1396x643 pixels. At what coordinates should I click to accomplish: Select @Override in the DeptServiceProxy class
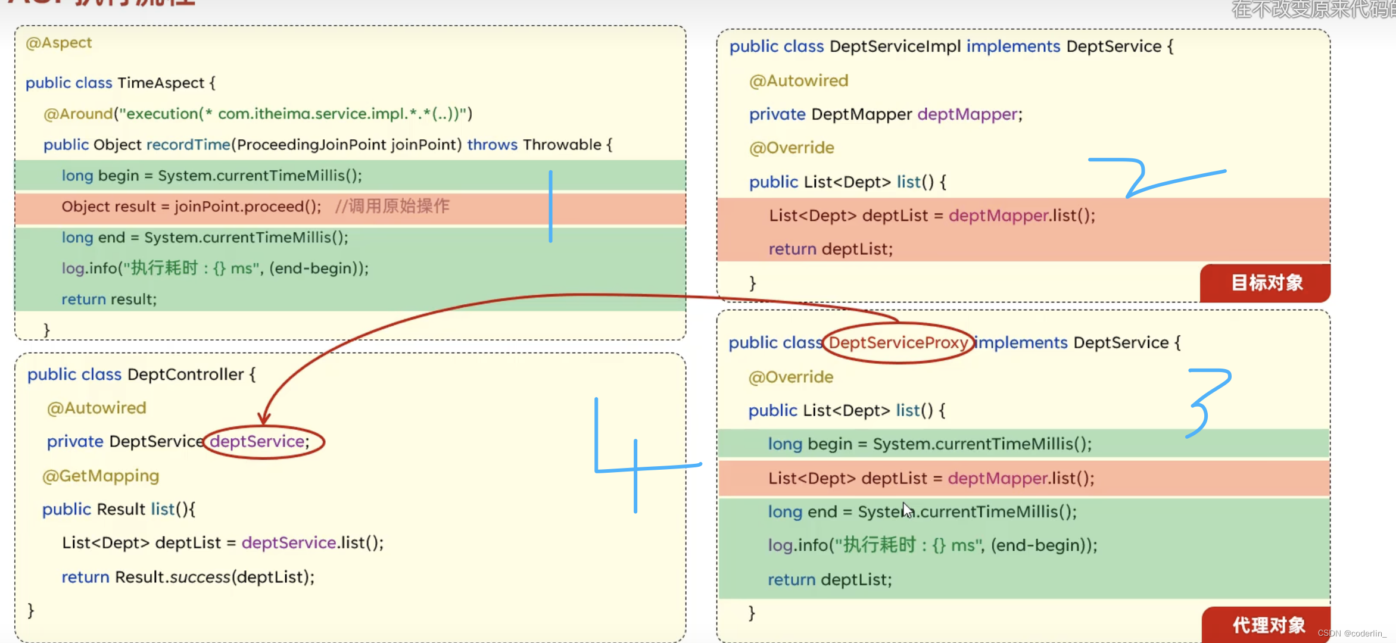pos(791,377)
